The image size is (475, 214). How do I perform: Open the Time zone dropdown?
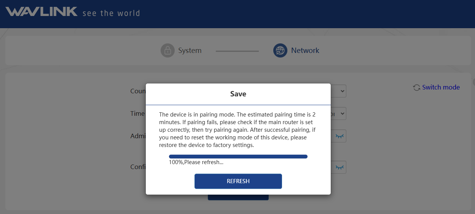[x=338, y=113]
